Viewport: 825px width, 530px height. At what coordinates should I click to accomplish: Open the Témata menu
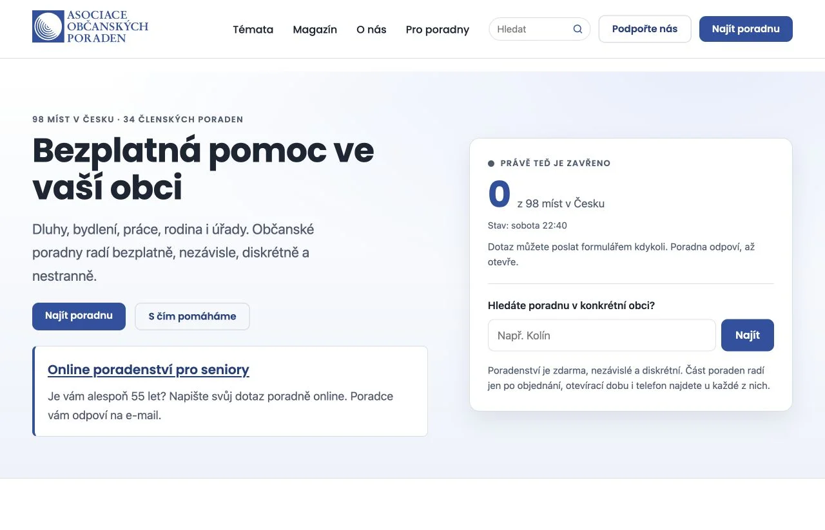coord(253,29)
